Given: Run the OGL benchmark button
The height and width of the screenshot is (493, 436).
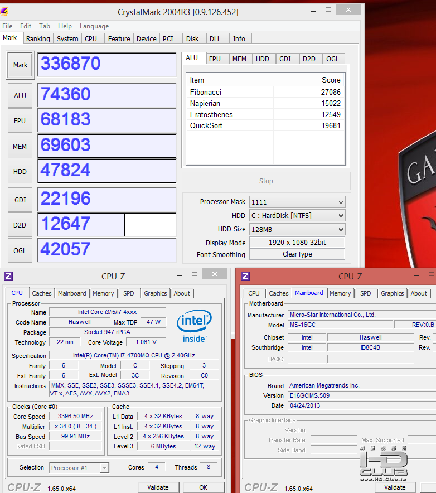Looking at the screenshot, I should pyautogui.click(x=20, y=250).
